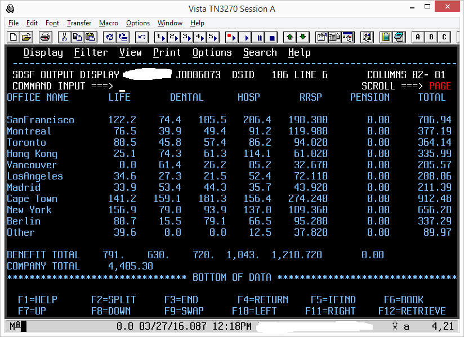Click the hotspots pointer toolbar icon
Viewport: 464px width, 337px height.
tap(347, 37)
